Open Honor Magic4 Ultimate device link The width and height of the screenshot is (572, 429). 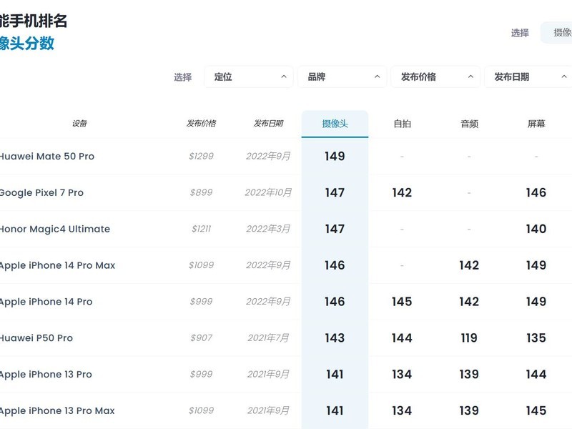pyautogui.click(x=55, y=229)
